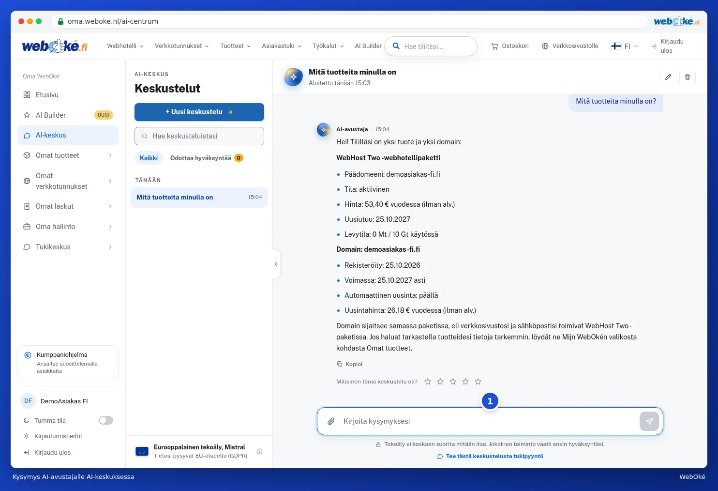Click the WebOké.fi logo

click(55, 46)
